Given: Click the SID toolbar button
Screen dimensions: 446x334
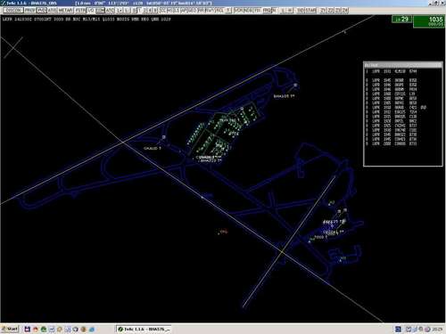Looking at the screenshot, I should [301, 10].
